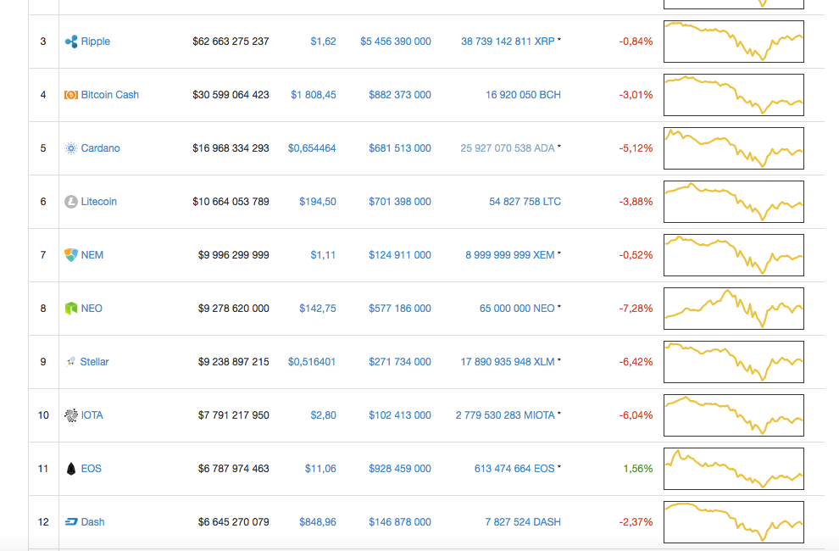Screen dimensions: 839x551
Task: Select NEO change value -7,28%
Action: (636, 309)
